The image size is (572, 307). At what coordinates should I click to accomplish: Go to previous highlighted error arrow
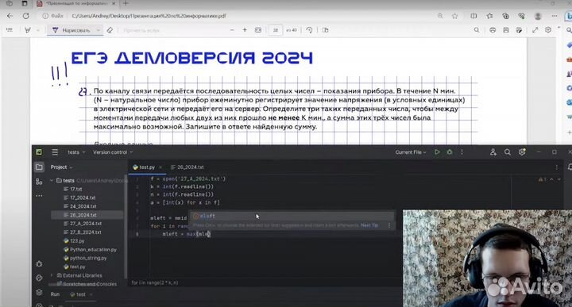[551, 179]
